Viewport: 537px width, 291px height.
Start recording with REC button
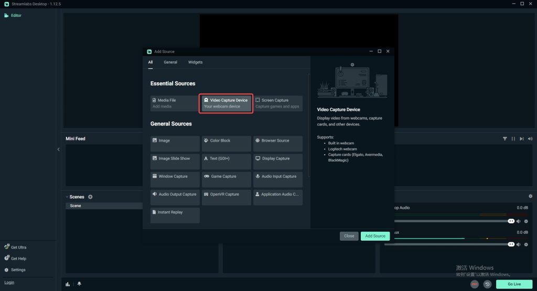[x=474, y=284]
